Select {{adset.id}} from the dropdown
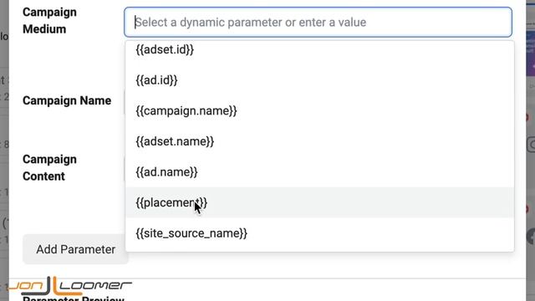 [x=319, y=50]
